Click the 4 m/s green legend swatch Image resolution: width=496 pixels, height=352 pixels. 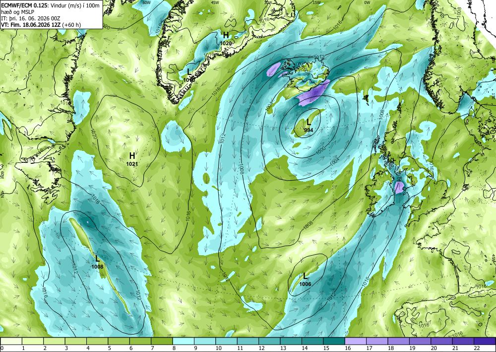click(x=97, y=341)
